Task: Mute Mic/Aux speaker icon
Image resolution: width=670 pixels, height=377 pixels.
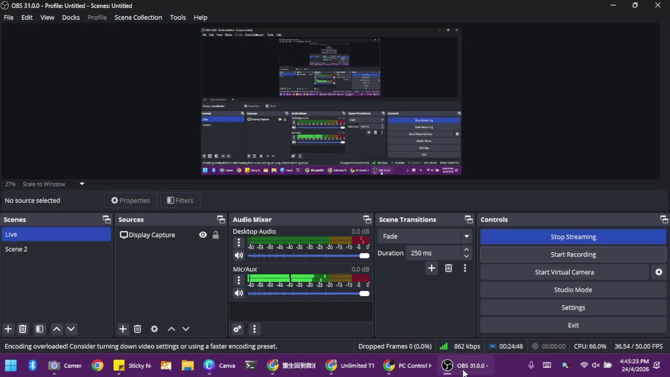Action: [239, 293]
